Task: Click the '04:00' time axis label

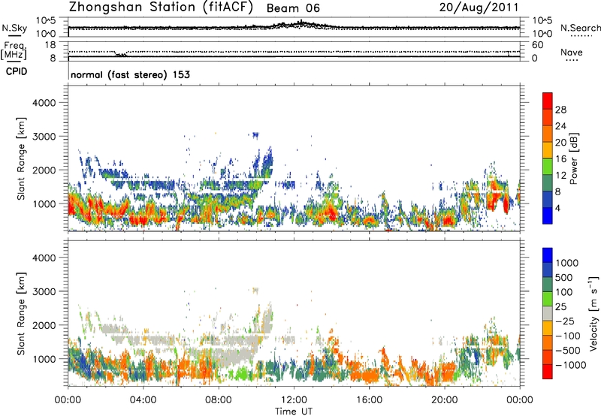Action: pos(143,400)
